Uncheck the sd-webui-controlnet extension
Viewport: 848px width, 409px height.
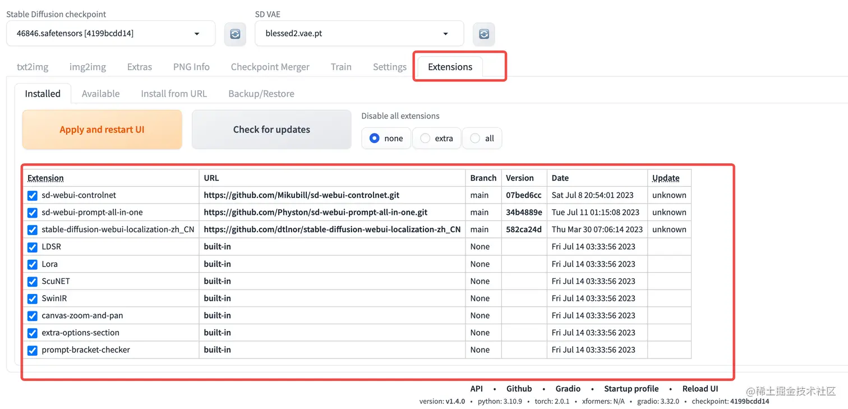pos(33,196)
